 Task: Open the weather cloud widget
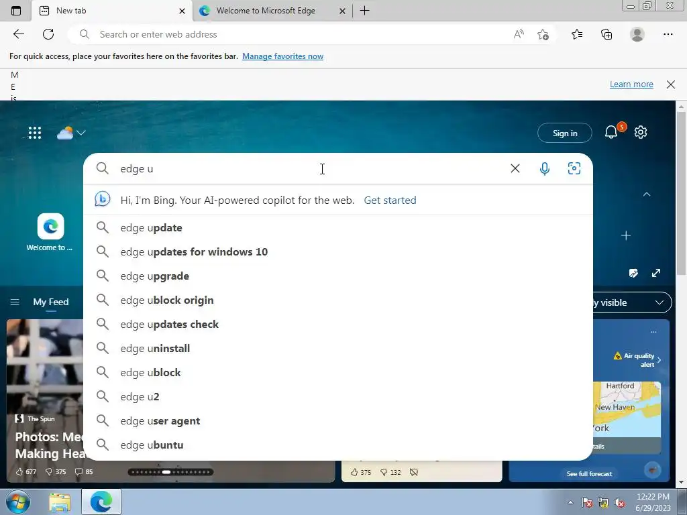coord(65,133)
